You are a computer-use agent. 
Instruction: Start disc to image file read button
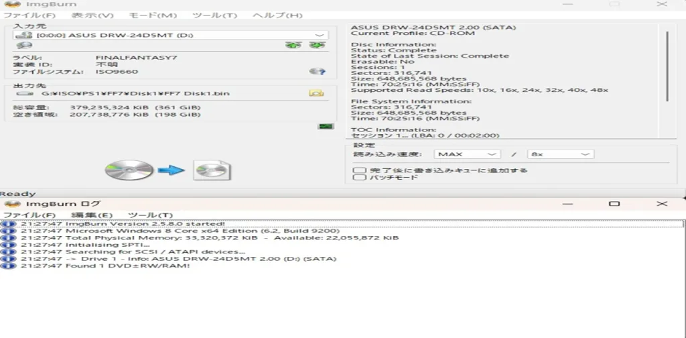point(168,170)
